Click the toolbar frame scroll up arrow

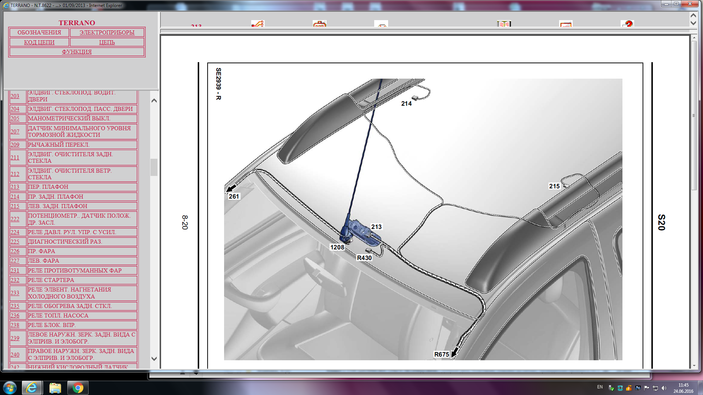pyautogui.click(x=693, y=16)
